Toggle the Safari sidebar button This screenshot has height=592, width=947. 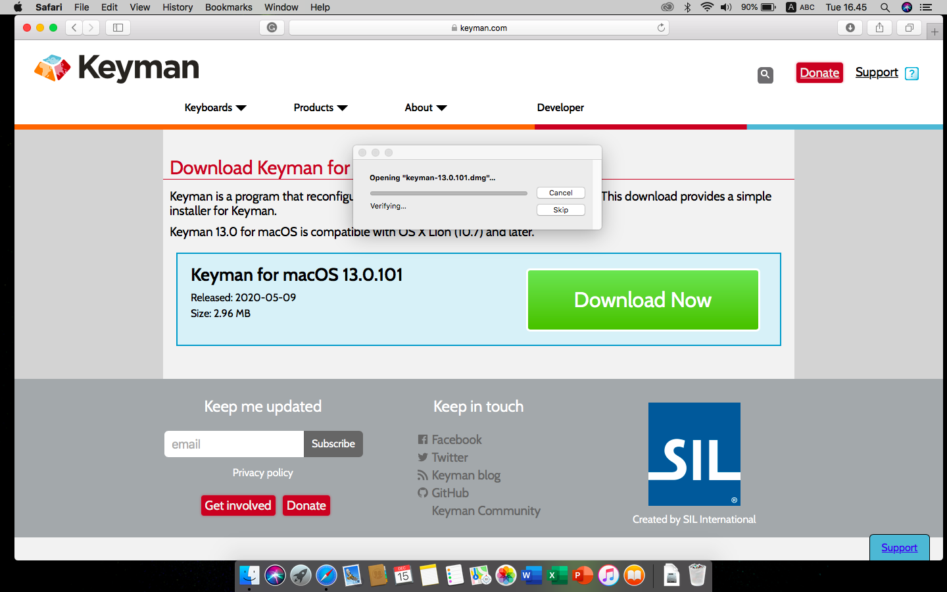coord(118,28)
